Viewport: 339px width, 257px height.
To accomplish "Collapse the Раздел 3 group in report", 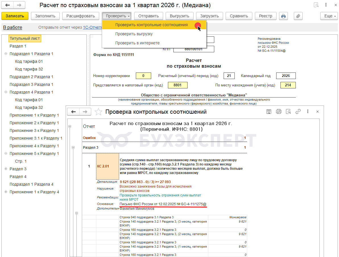I will (73, 148).
